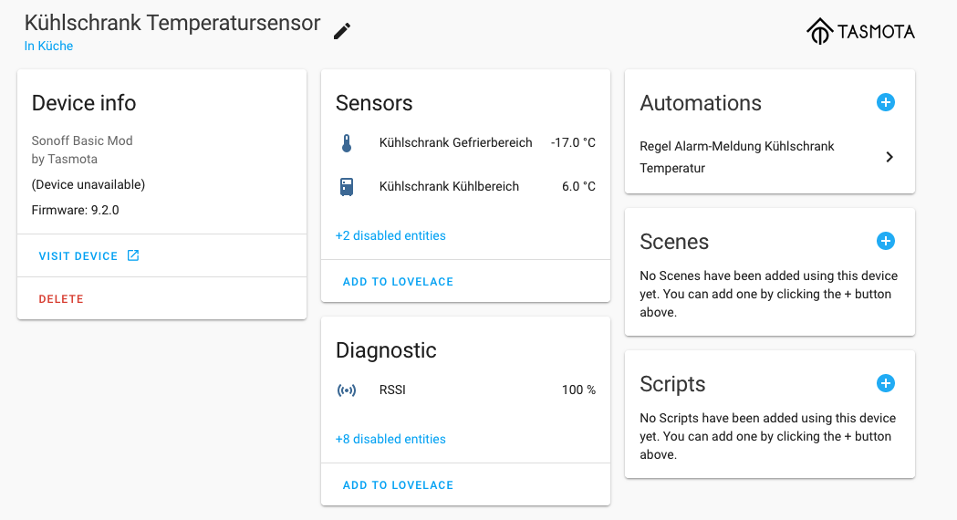Click the 'Automations' card heading
The image size is (957, 520).
coord(701,103)
